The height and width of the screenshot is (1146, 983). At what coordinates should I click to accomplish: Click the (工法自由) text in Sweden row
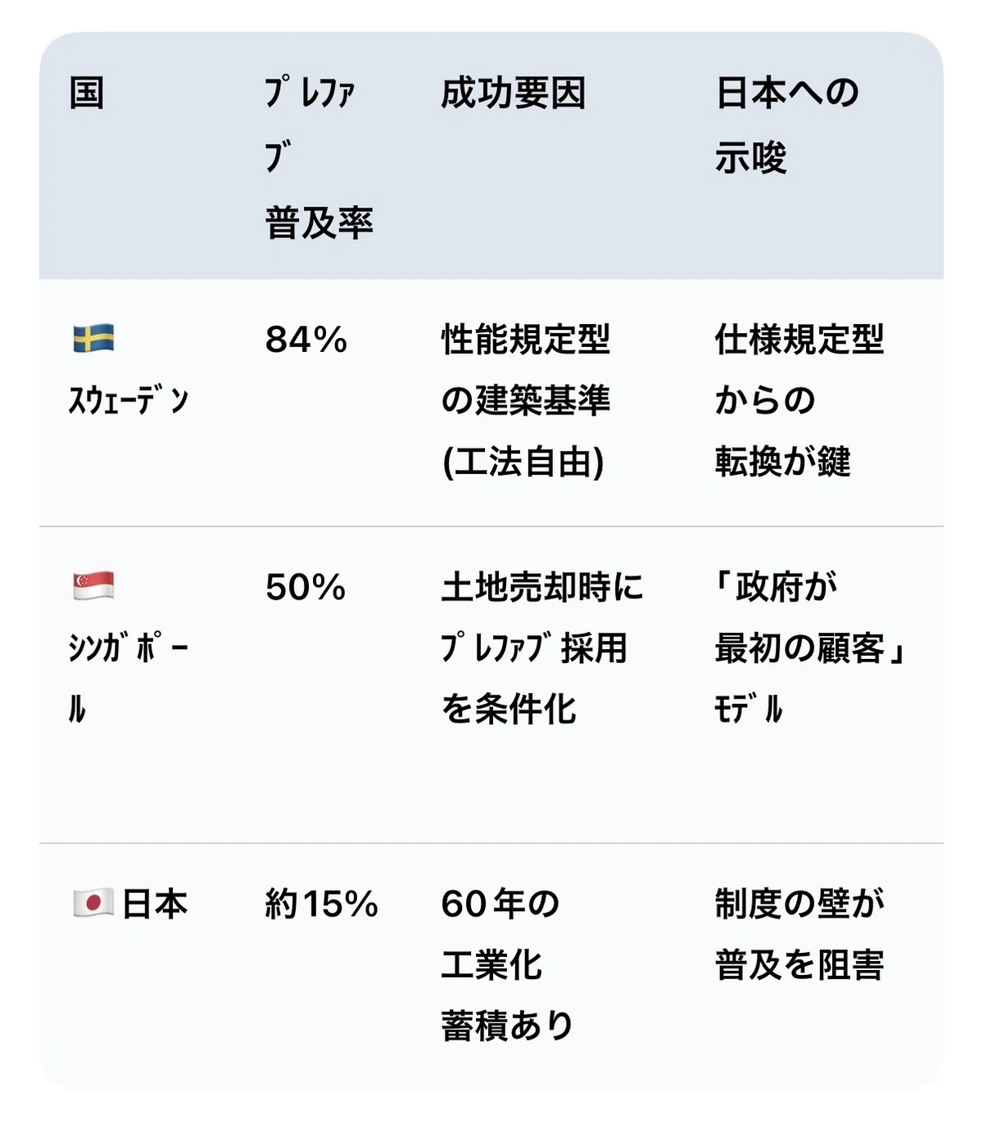pos(523,462)
